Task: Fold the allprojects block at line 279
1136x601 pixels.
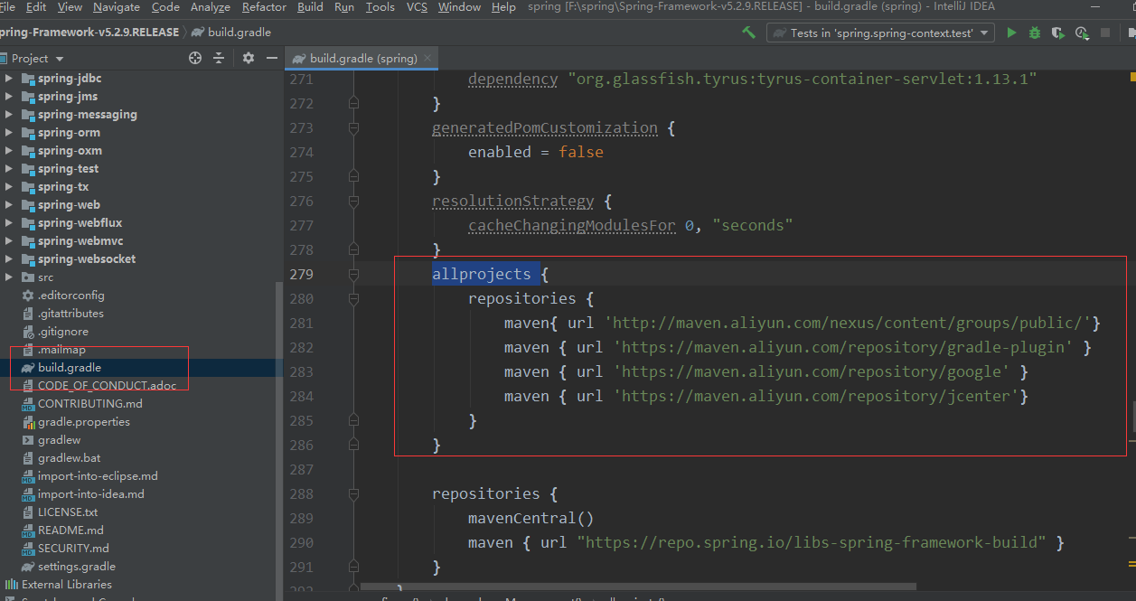Action: (x=353, y=274)
